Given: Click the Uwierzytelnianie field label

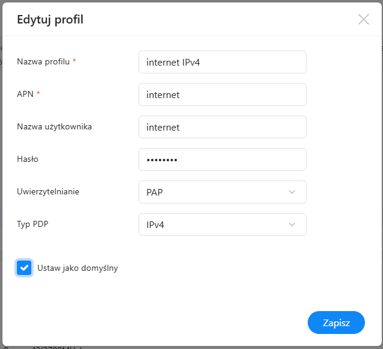Looking at the screenshot, I should click(48, 191).
